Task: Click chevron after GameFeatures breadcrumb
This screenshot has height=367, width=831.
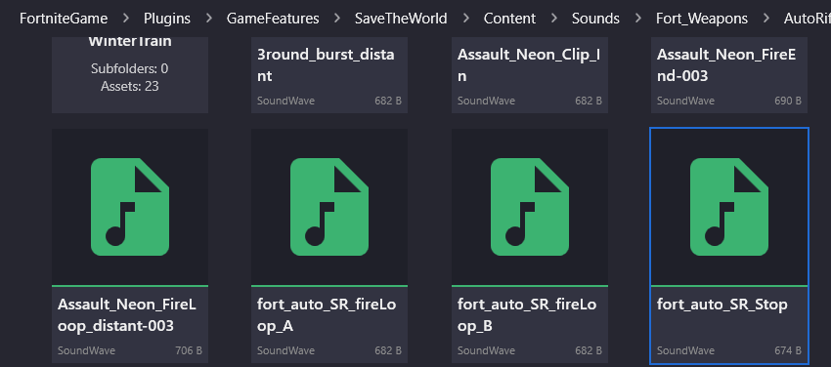Action: click(337, 19)
